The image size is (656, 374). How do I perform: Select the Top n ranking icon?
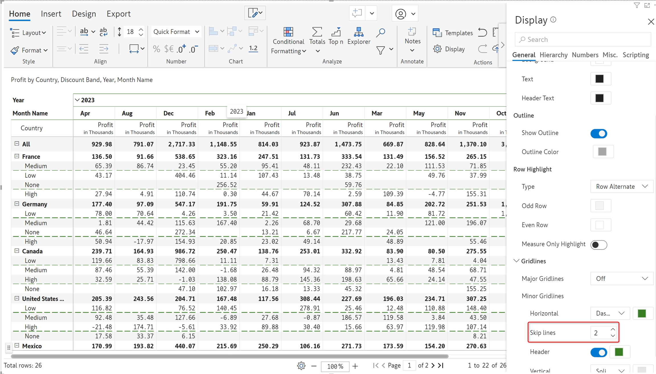[x=336, y=32]
